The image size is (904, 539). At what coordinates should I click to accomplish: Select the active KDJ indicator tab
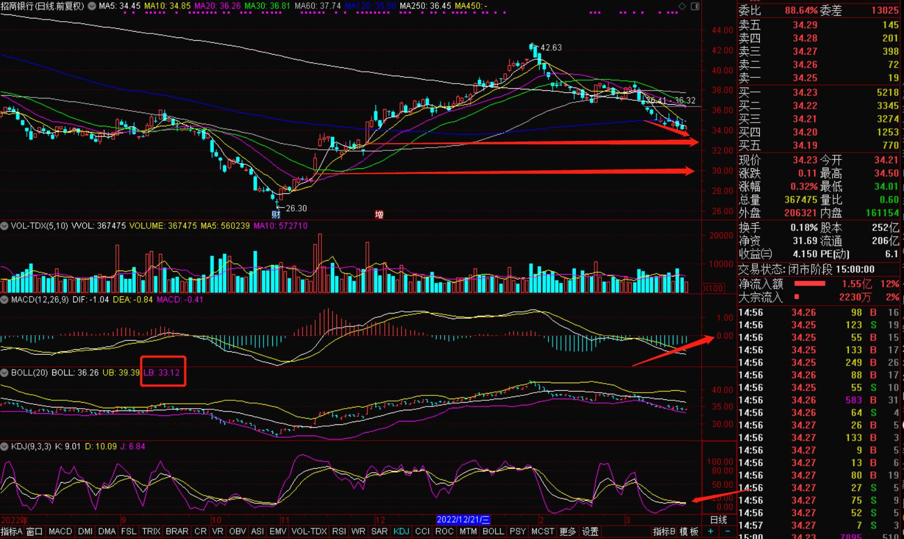(x=401, y=532)
